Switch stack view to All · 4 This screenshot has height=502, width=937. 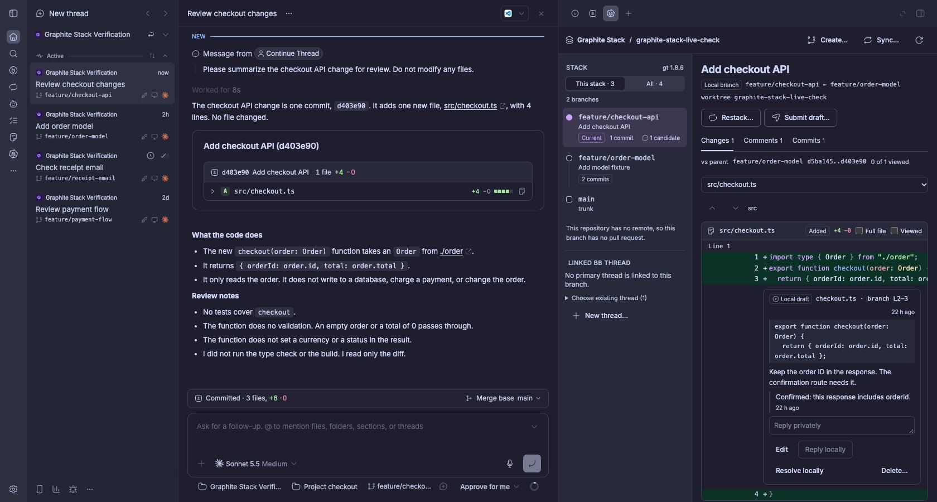point(654,84)
